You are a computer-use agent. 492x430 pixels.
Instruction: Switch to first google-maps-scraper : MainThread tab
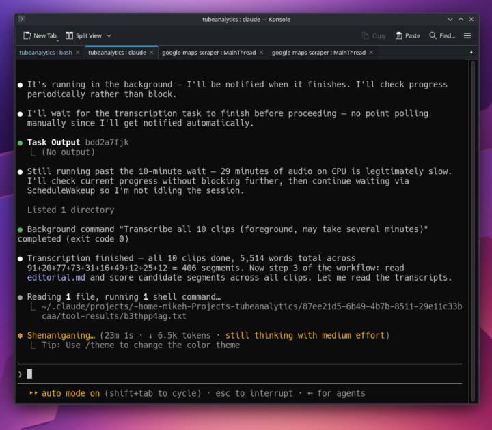pyautogui.click(x=208, y=53)
